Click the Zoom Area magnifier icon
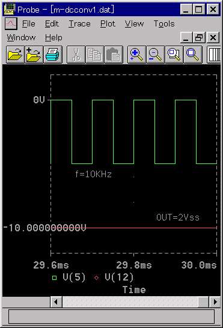This screenshot has height=328, width=223. [174, 55]
